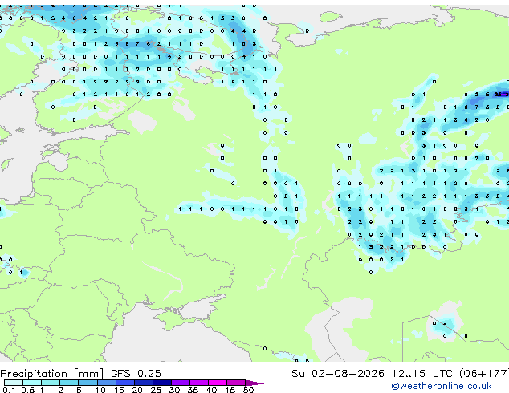Image resolution: width=509 pixels, height=393 pixels.
Task: Click the '45' legend scale label
Action: click(x=230, y=390)
